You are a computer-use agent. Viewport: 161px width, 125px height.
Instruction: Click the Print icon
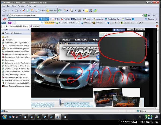click(x=71, y=11)
